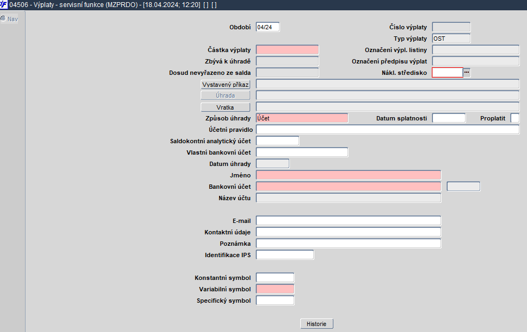
Task: Open the Nákl. středisko lookup button
Action: (467, 73)
